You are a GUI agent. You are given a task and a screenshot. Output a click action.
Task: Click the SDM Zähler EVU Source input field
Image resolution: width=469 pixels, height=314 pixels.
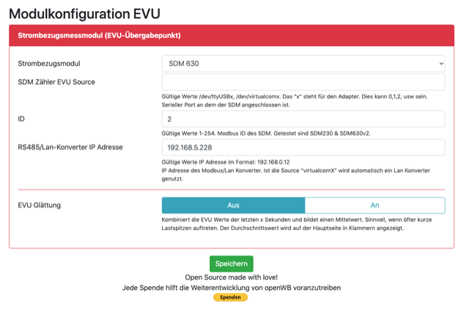[303, 82]
